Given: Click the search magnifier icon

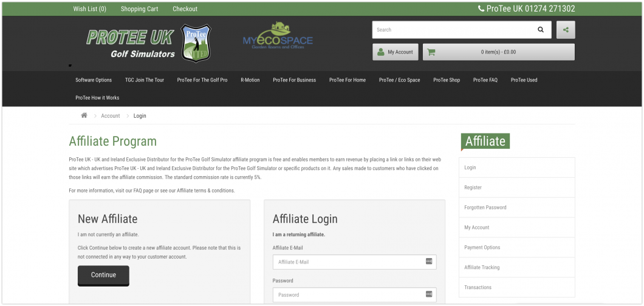Looking at the screenshot, I should click(x=541, y=30).
